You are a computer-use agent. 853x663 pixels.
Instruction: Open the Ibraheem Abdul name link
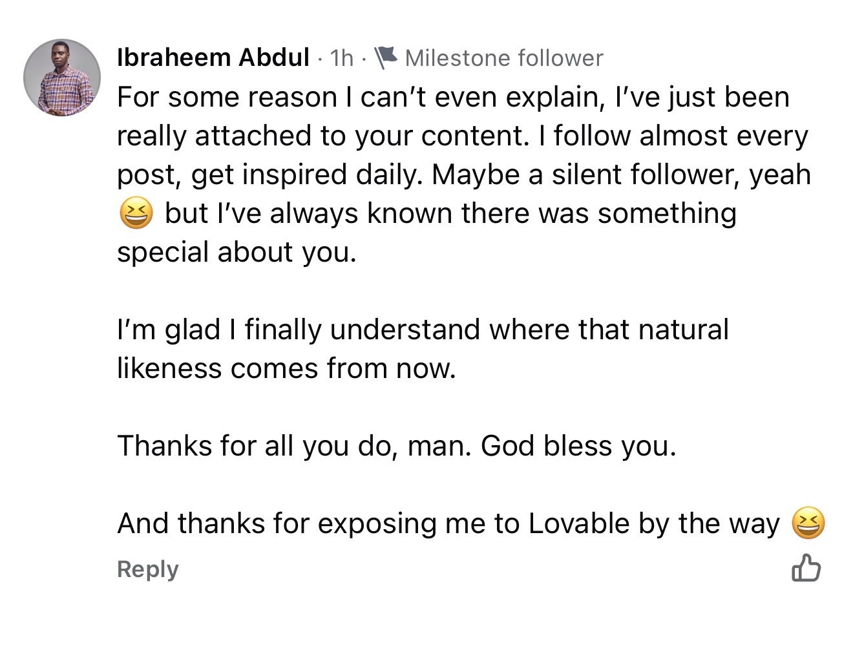(213, 58)
